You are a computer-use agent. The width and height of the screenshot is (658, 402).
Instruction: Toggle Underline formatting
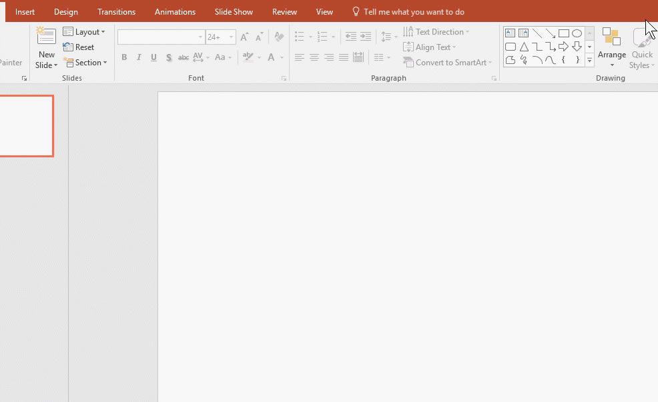coord(153,57)
